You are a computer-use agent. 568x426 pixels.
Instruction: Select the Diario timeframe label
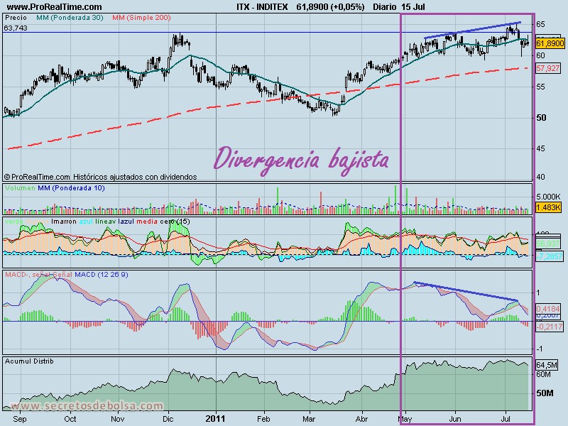click(x=386, y=7)
